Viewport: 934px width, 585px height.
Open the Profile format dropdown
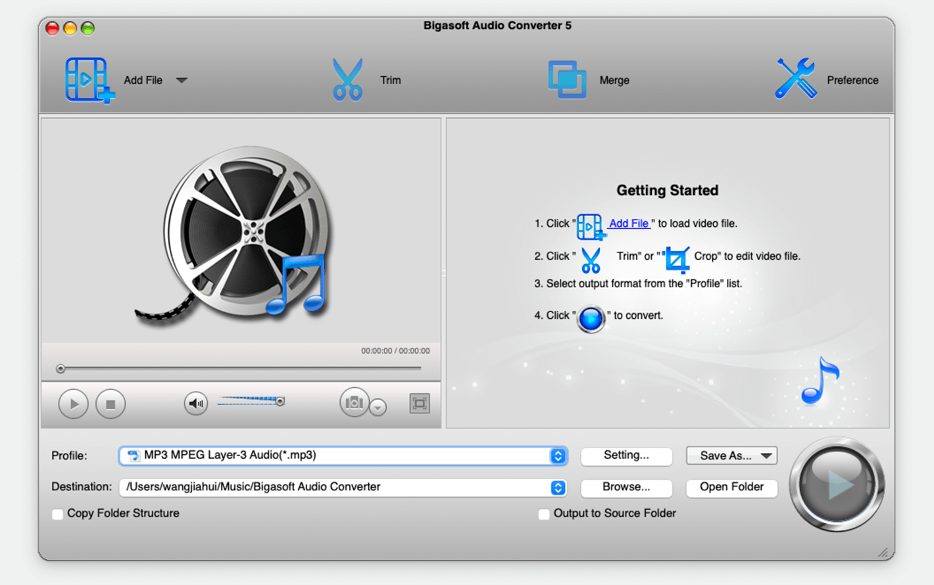[558, 456]
